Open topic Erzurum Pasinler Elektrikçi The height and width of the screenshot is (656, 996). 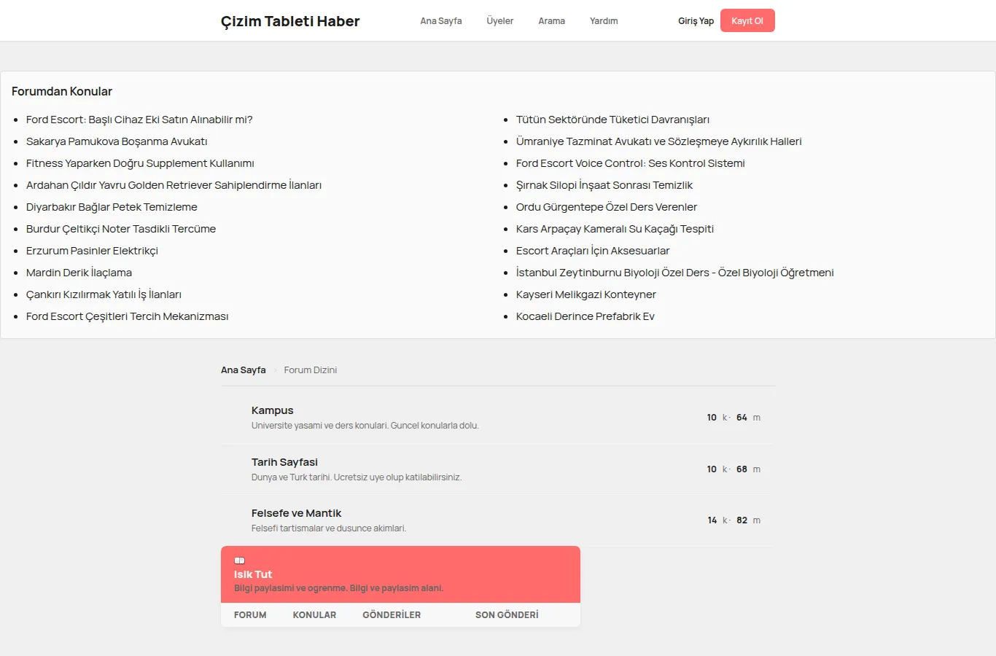[x=92, y=251]
